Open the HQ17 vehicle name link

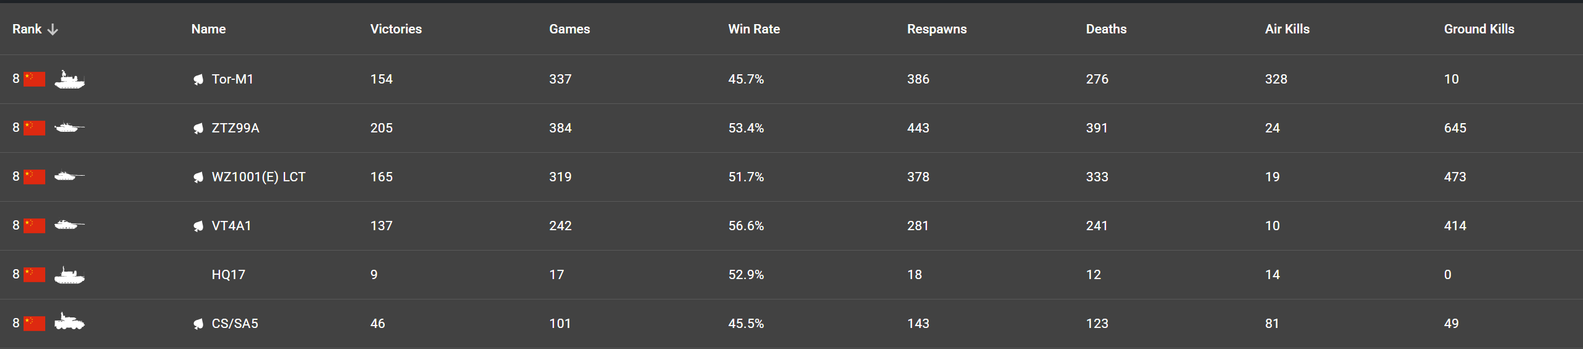(x=229, y=275)
